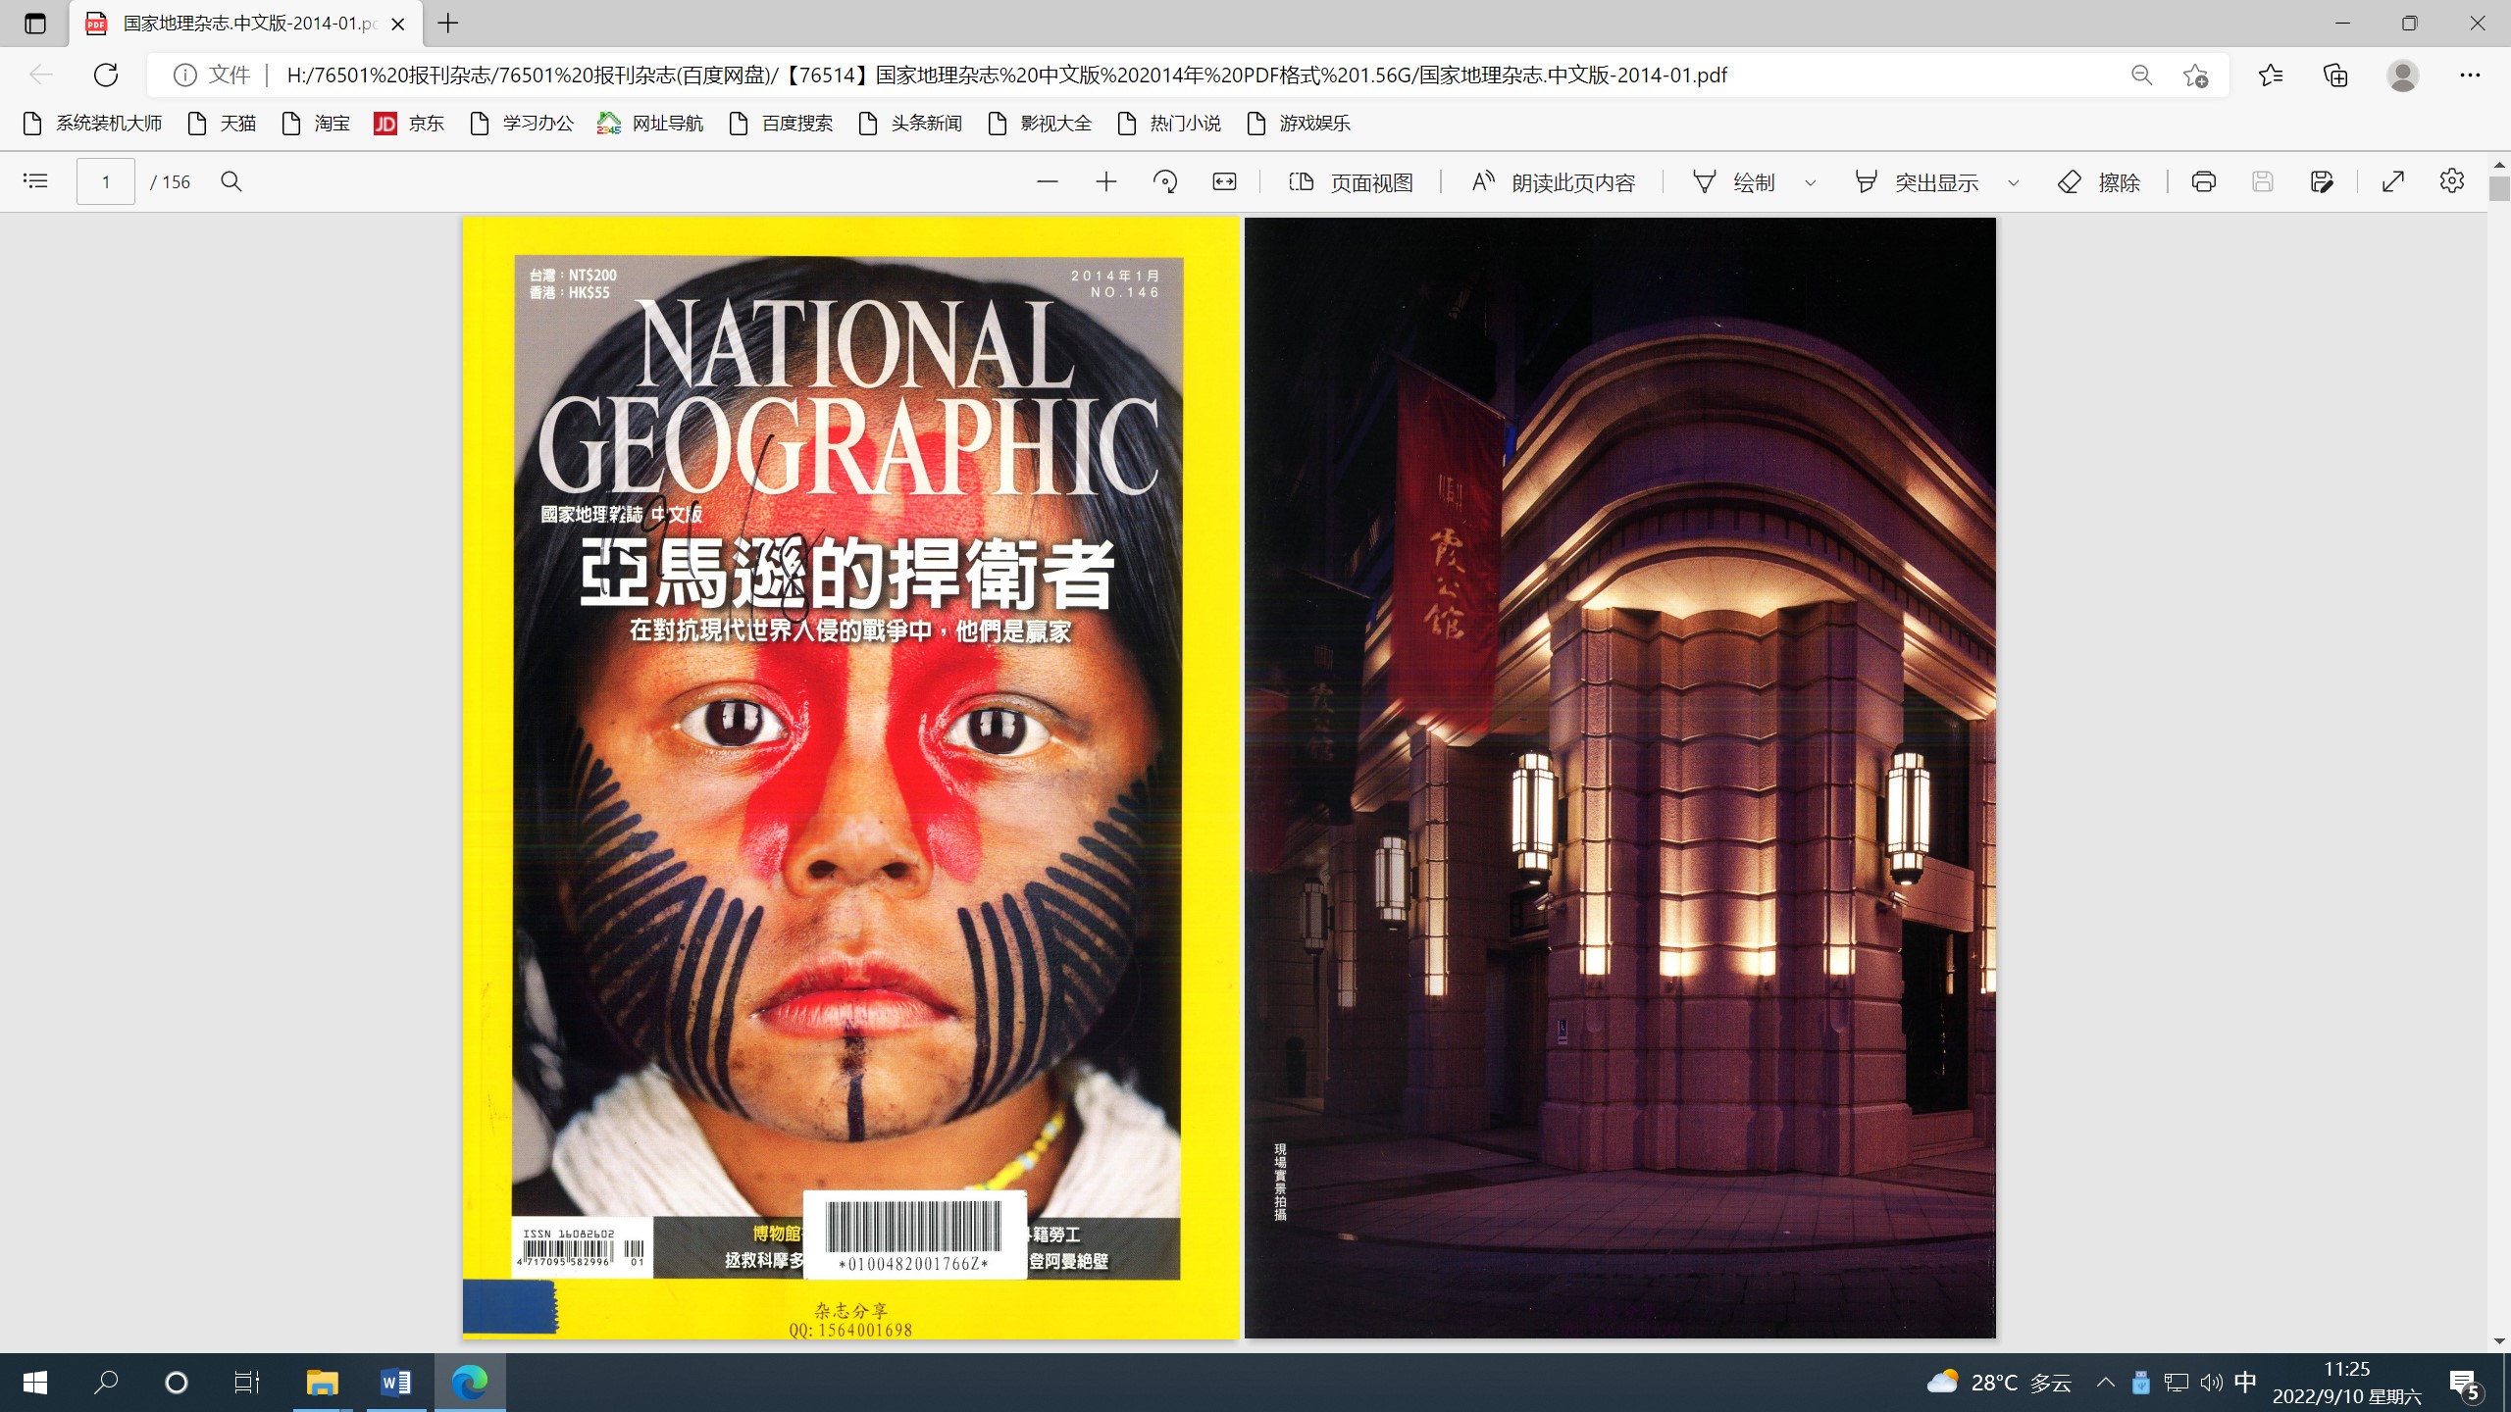
Task: Click the National Geographic cover page
Action: pyautogui.click(x=851, y=778)
